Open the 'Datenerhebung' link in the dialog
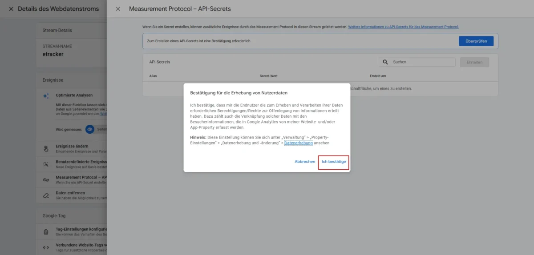The height and width of the screenshot is (255, 534). click(299, 143)
